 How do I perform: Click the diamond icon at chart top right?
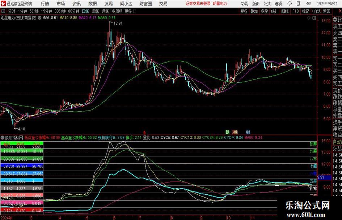point(309,18)
